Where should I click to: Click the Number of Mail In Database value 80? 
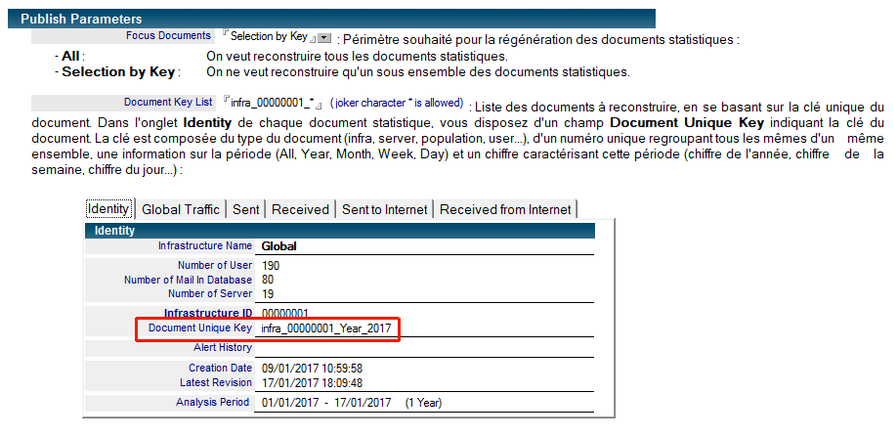(268, 280)
